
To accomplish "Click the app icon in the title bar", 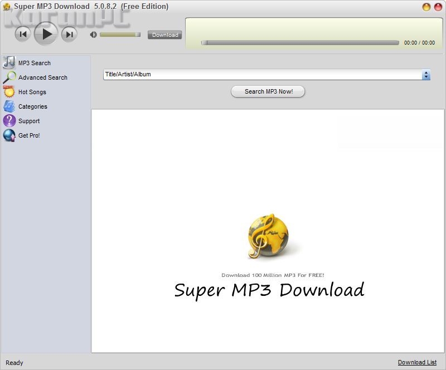I will 7,6.
